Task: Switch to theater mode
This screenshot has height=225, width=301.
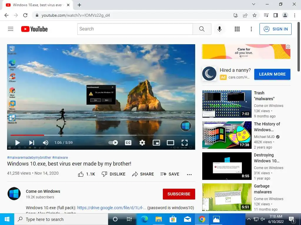Action: 170,143
